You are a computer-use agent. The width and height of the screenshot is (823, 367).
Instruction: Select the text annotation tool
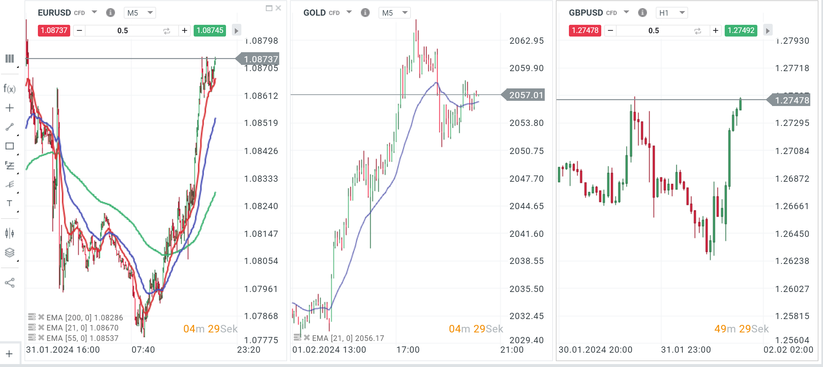[9, 203]
